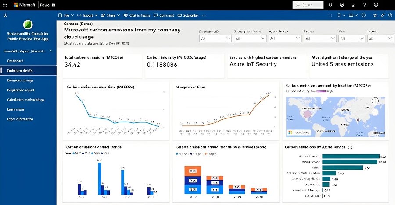Click the refresh visuals icon

pyautogui.click(x=363, y=15)
